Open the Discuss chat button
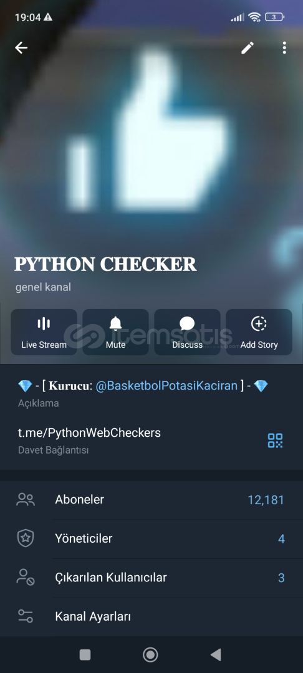Image resolution: width=303 pixels, height=673 pixels. [x=187, y=332]
